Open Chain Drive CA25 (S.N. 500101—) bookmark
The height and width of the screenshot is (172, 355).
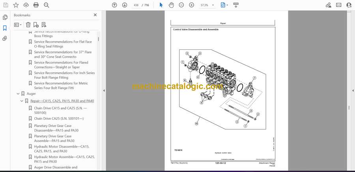tap(59, 119)
